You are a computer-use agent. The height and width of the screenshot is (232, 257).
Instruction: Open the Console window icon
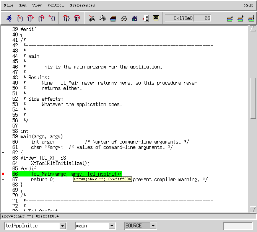[x=156, y=18]
